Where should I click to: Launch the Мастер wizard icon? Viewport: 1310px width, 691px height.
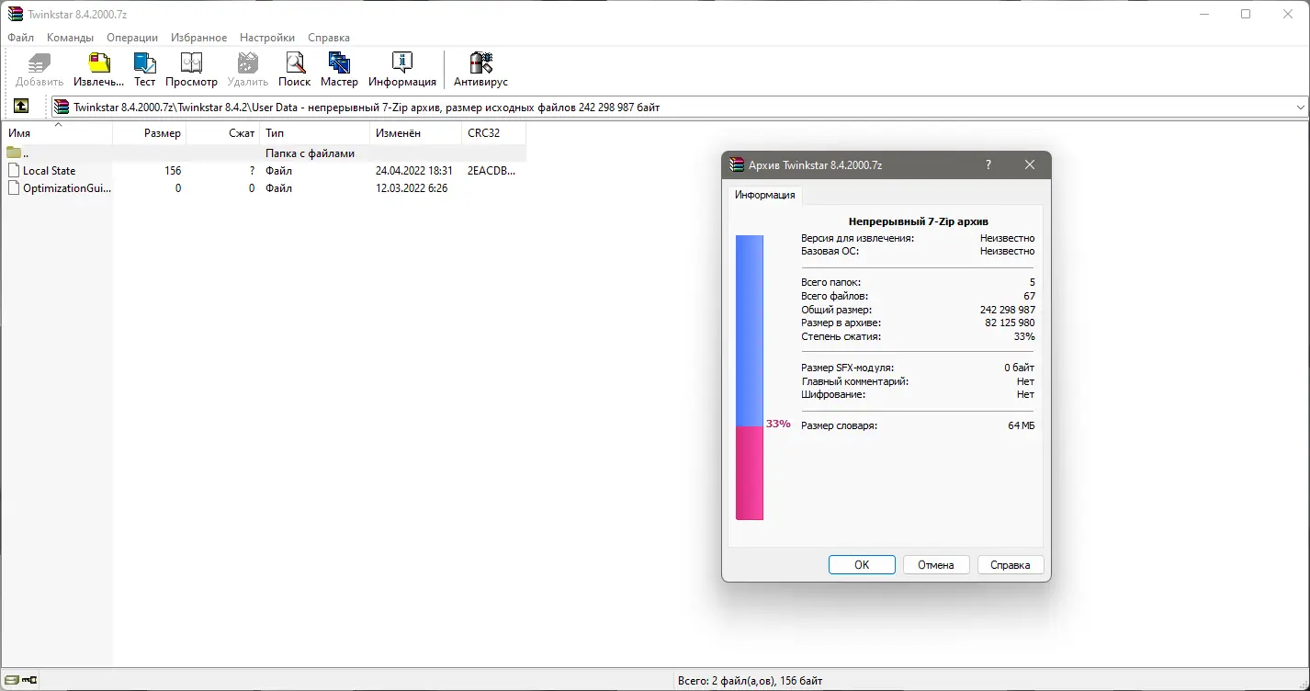[339, 64]
